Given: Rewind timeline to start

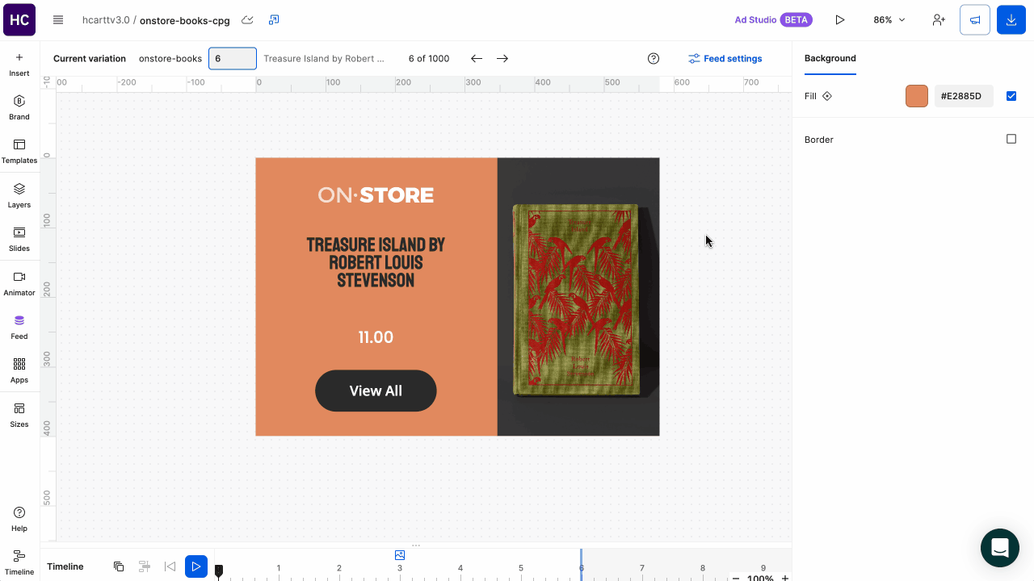Looking at the screenshot, I should tap(170, 566).
